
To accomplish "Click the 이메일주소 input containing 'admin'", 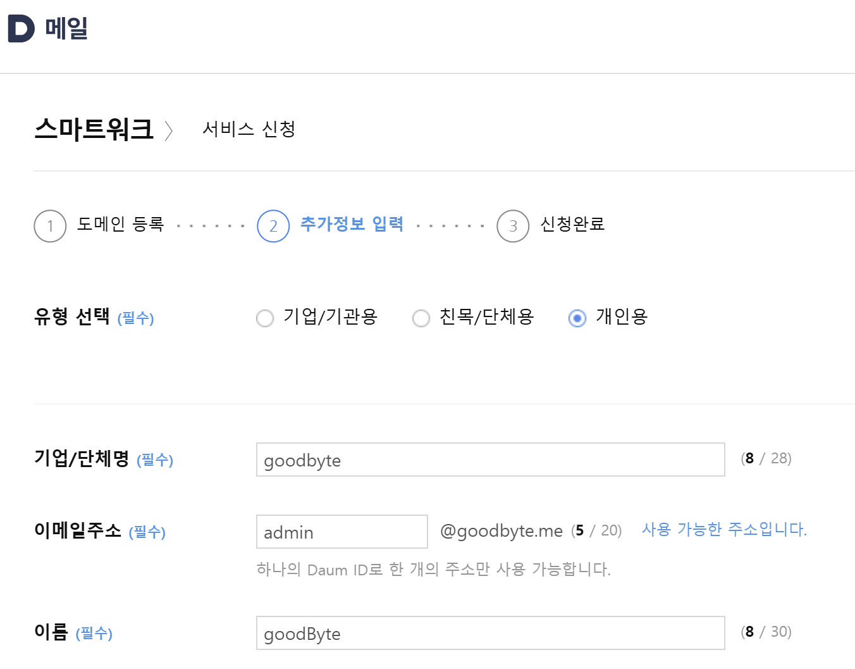I will coord(341,532).
